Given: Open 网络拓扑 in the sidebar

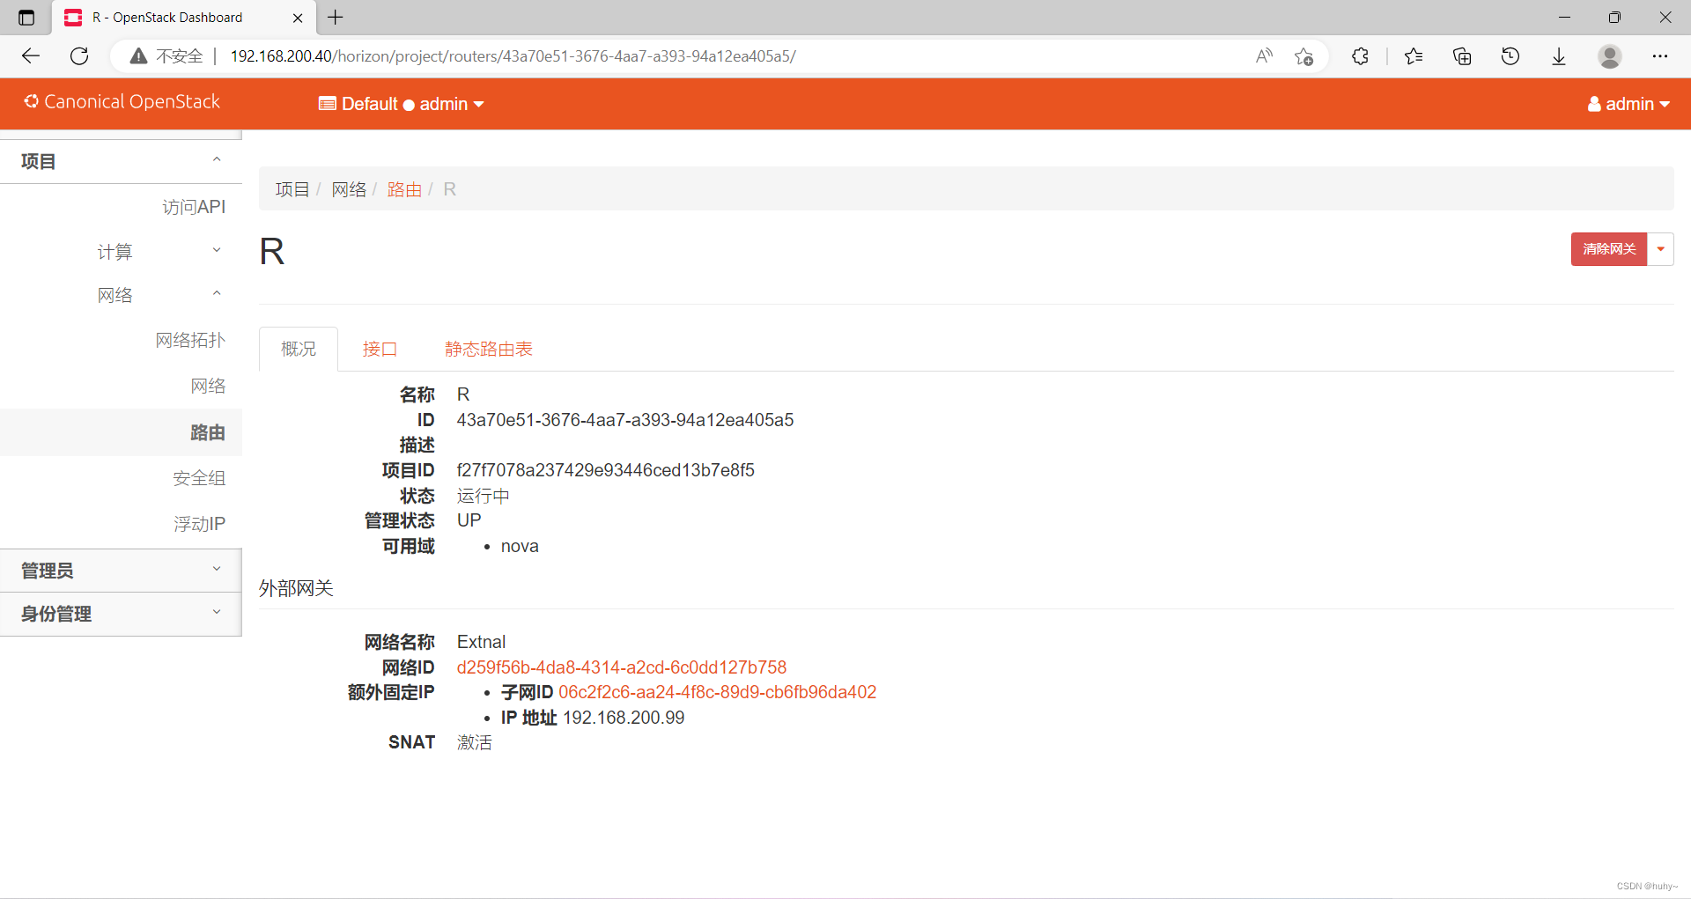Looking at the screenshot, I should pos(190,341).
